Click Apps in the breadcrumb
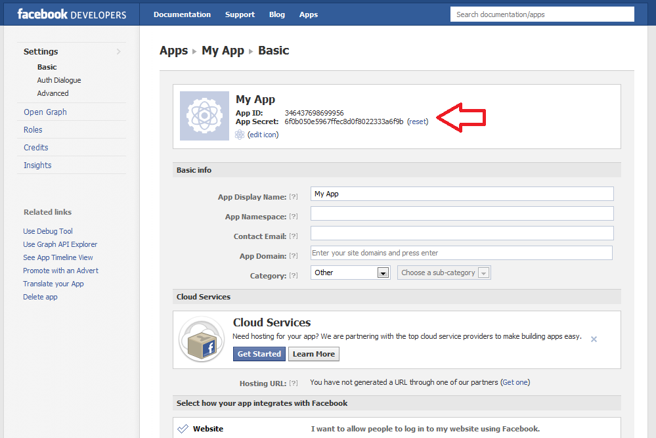This screenshot has height=438, width=656. point(173,51)
